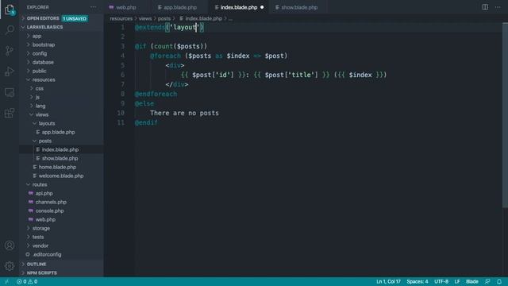The width and height of the screenshot is (508, 286).
Task: Select index.blade.php tab
Action: (239, 7)
